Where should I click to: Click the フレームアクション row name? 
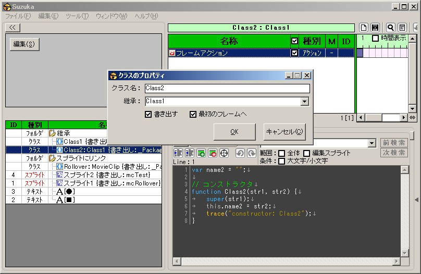click(x=202, y=53)
